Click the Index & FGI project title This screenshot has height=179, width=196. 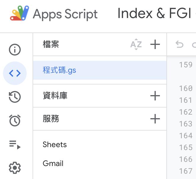click(x=154, y=14)
